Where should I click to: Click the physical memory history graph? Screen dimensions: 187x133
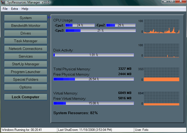pos(161,74)
